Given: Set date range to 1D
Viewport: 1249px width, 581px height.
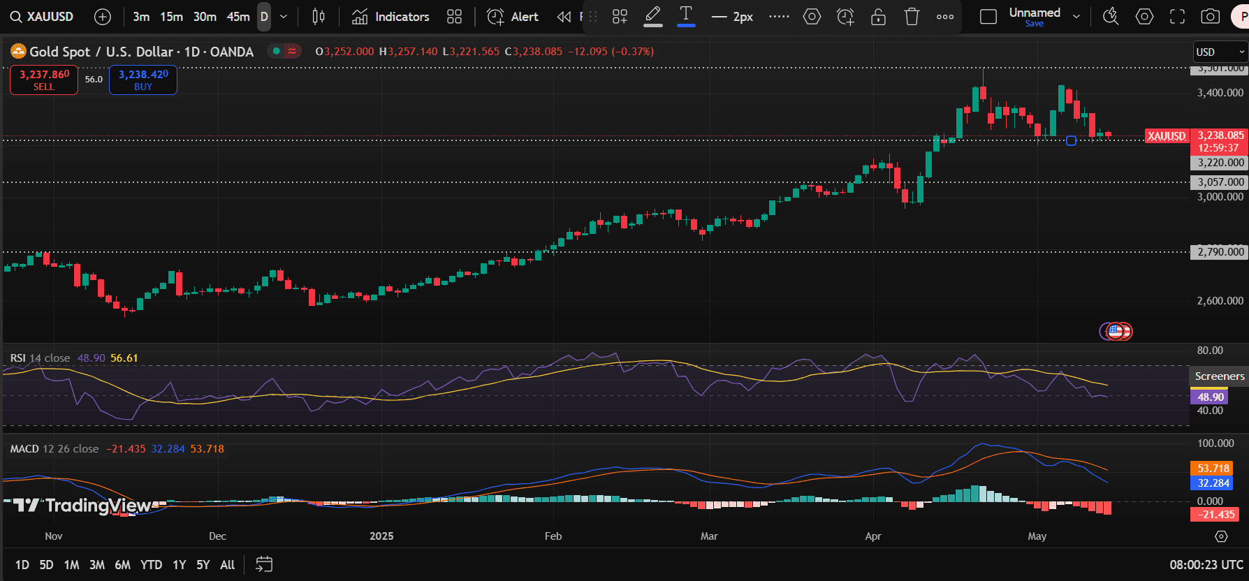Looking at the screenshot, I should coord(22,564).
